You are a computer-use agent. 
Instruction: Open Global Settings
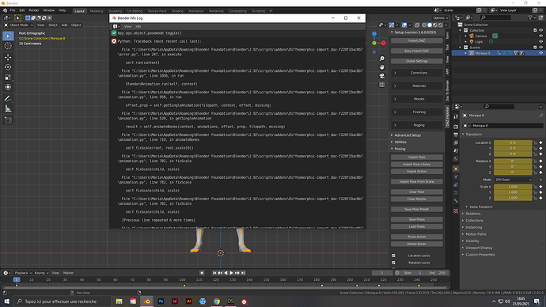pyautogui.click(x=417, y=61)
